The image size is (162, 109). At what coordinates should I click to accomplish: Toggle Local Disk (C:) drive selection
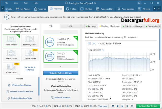click(61, 42)
